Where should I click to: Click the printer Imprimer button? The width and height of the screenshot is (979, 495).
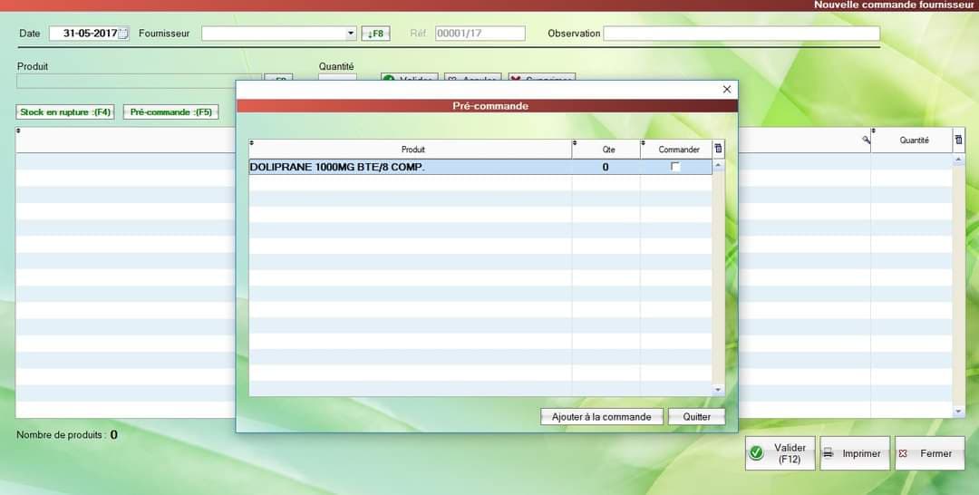(855, 453)
